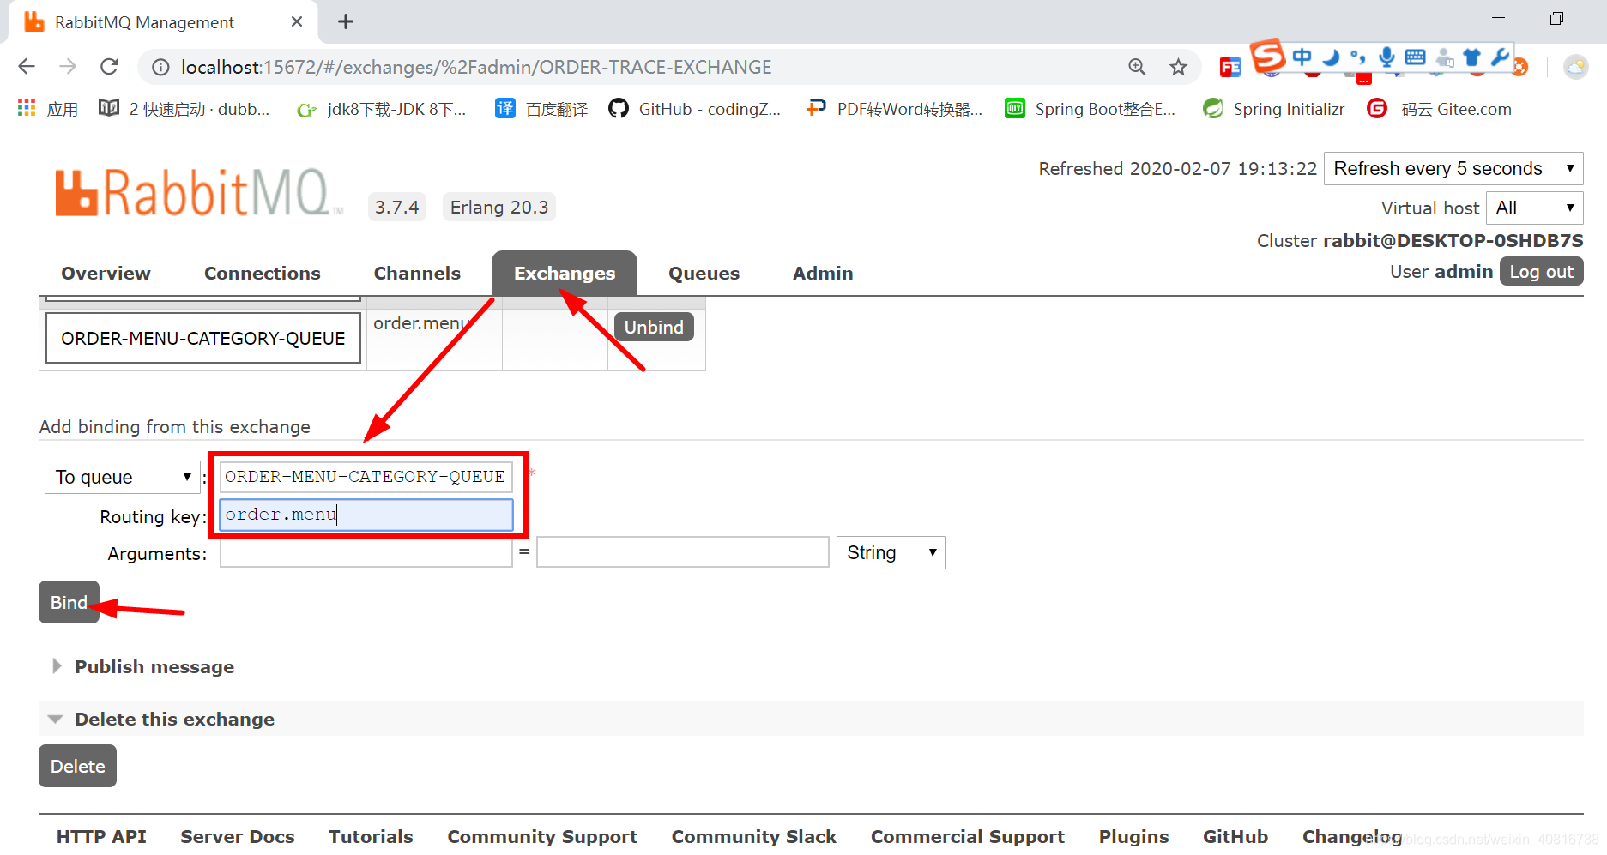Focus the Routing key field
This screenshot has height=855, width=1607.
366,515
